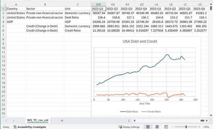Click the Sector header cell

(45, 9)
